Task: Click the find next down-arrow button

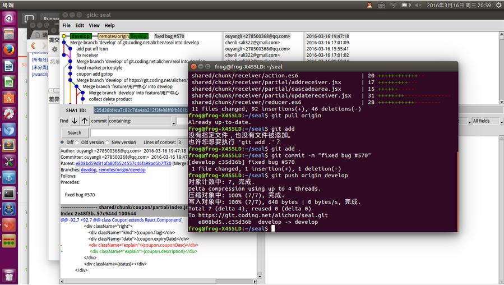Action: [75, 121]
